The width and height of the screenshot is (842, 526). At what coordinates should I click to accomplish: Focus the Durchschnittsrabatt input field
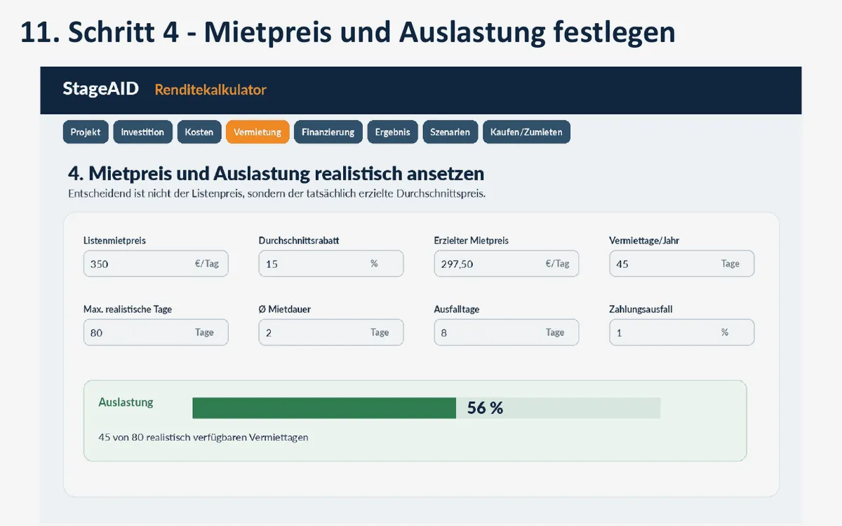pyautogui.click(x=331, y=264)
